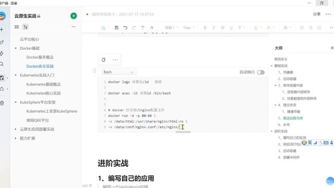The width and height of the screenshot is (334, 188).
Task: Collapse 进阶实战 in the outline
Action: point(271,131)
